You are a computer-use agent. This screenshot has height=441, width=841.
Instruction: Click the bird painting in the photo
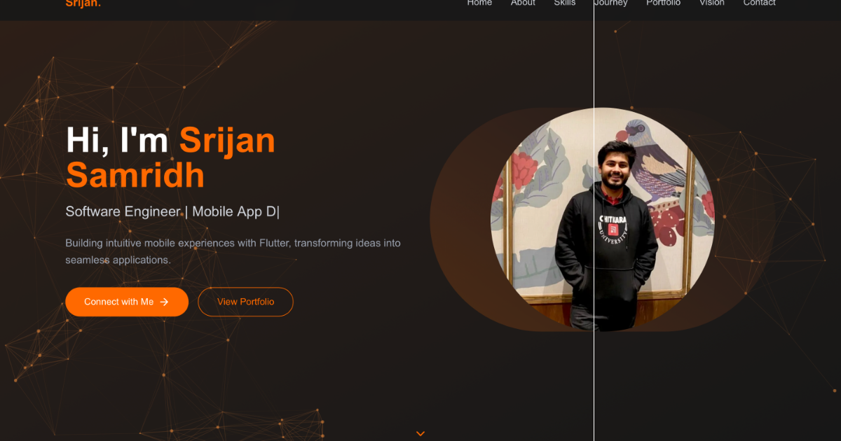pos(655,157)
